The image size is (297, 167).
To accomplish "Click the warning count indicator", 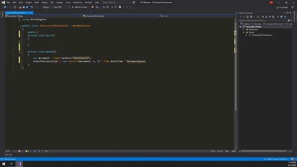I will point(27,151).
